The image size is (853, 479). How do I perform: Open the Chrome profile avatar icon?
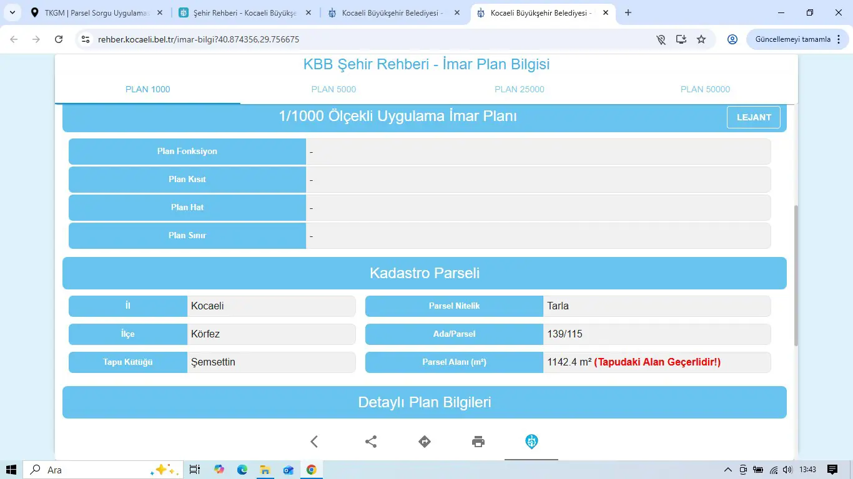point(732,39)
